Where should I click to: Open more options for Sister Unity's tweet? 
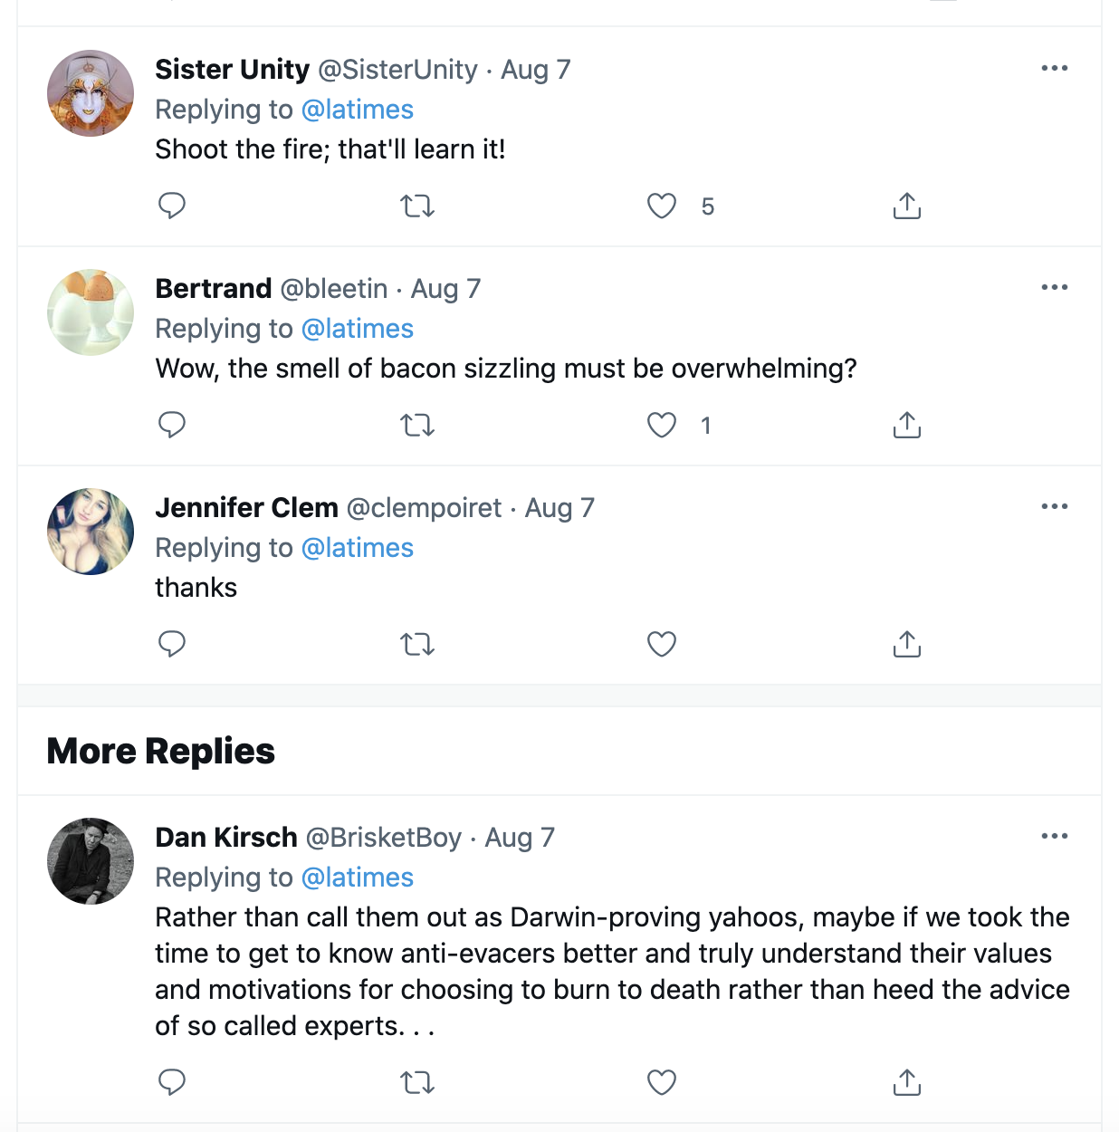pyautogui.click(x=1055, y=69)
